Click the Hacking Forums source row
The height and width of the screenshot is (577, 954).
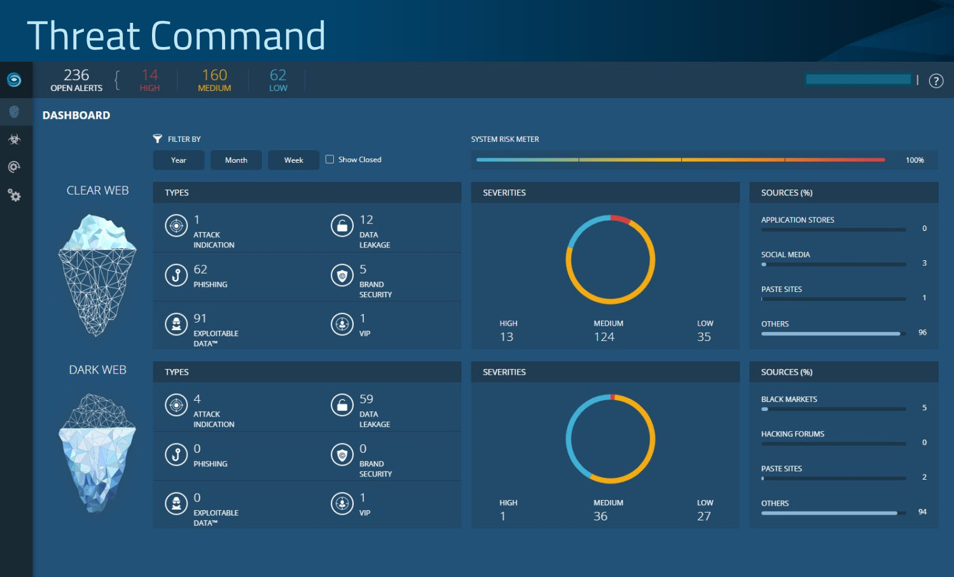pos(844,438)
